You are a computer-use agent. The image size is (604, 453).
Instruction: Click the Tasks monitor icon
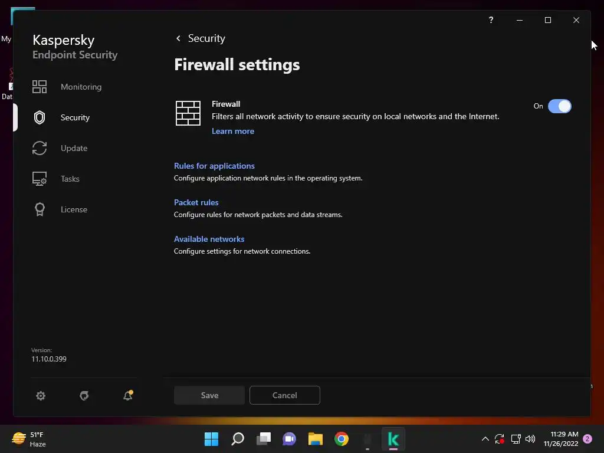tap(40, 179)
